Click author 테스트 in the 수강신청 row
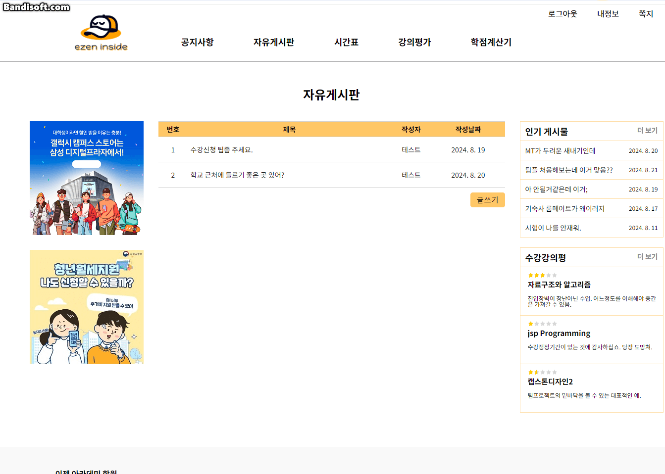Screen dimensions: 665x474 tap(411, 150)
